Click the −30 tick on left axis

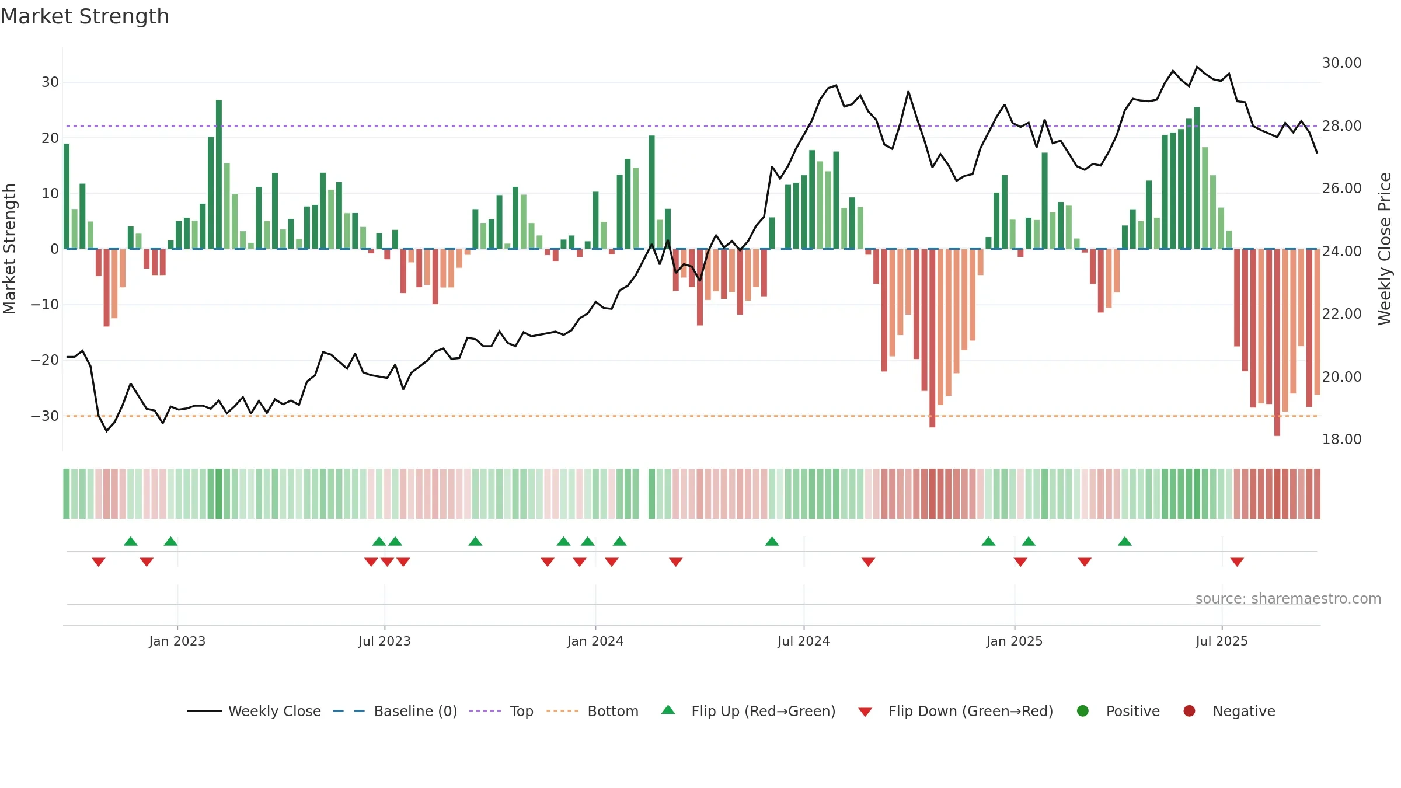[45, 416]
